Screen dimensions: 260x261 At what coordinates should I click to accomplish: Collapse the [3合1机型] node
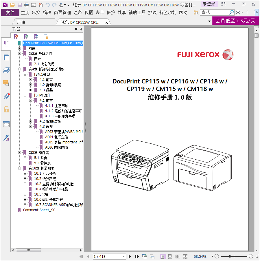tap(25, 74)
